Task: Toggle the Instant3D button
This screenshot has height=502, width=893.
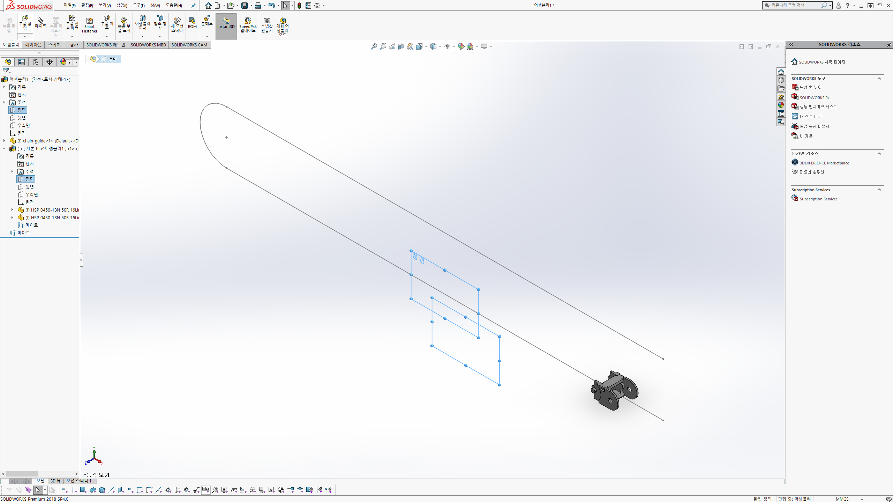Action: [x=226, y=25]
